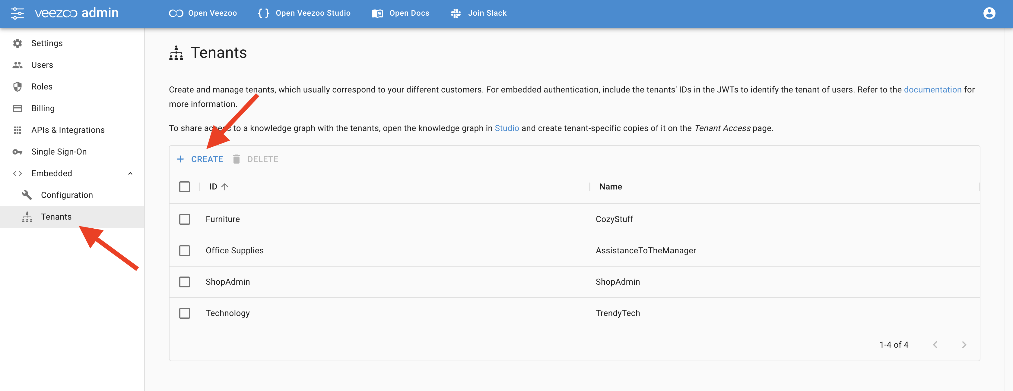Open the Users page
This screenshot has height=391, width=1013.
pos(42,65)
